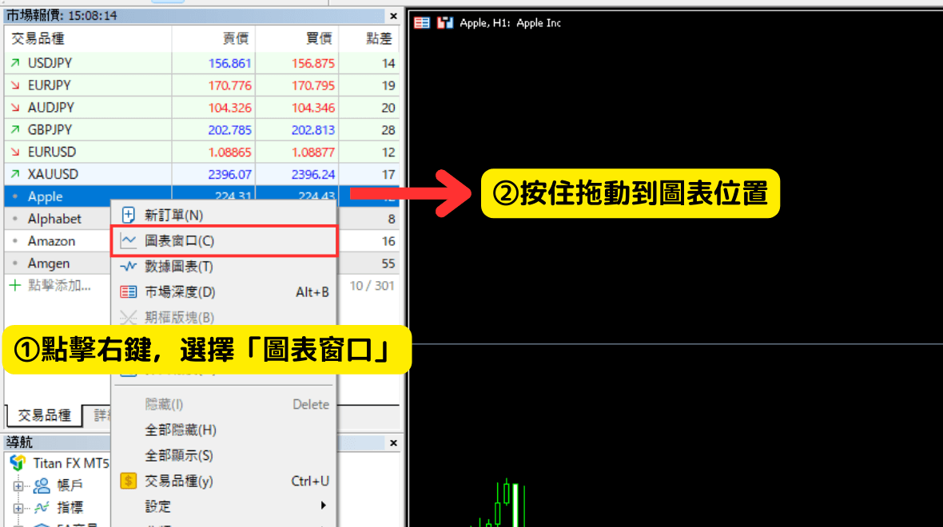Click the 帳戶 accounts people icon
The height and width of the screenshot is (527, 943).
(42, 485)
